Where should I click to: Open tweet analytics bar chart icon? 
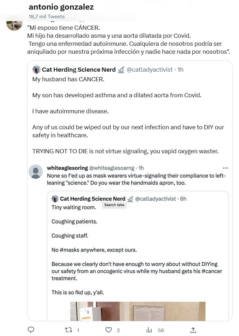(x=149, y=330)
